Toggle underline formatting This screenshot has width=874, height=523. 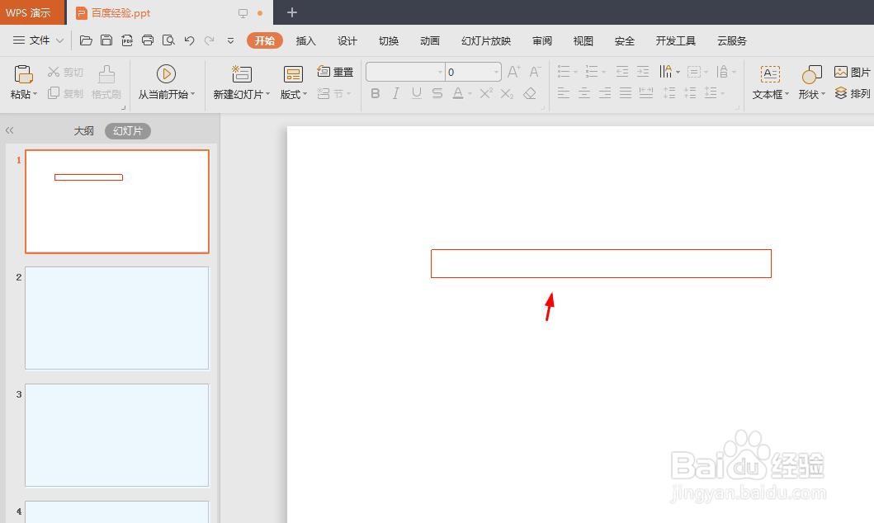(x=416, y=93)
